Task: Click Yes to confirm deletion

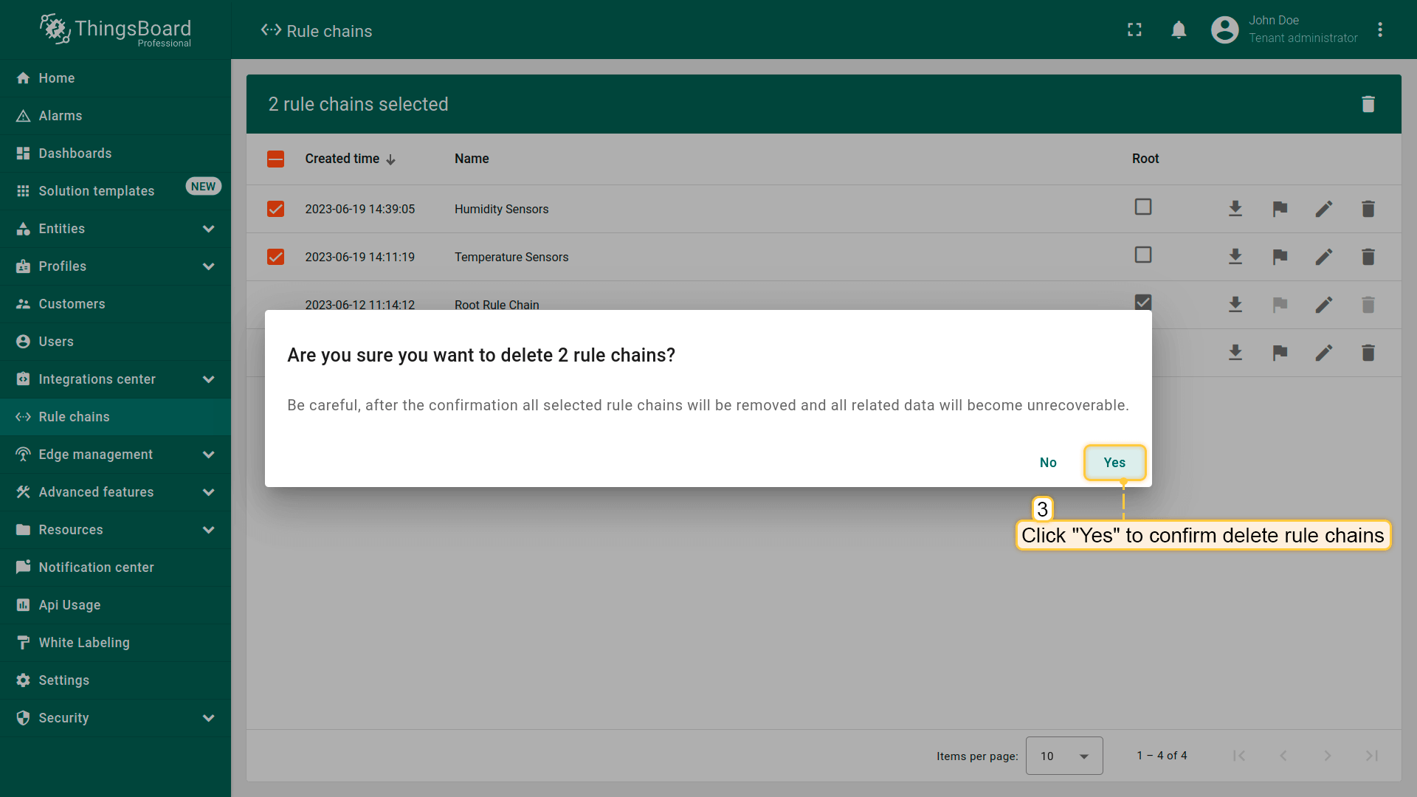Action: pyautogui.click(x=1114, y=463)
